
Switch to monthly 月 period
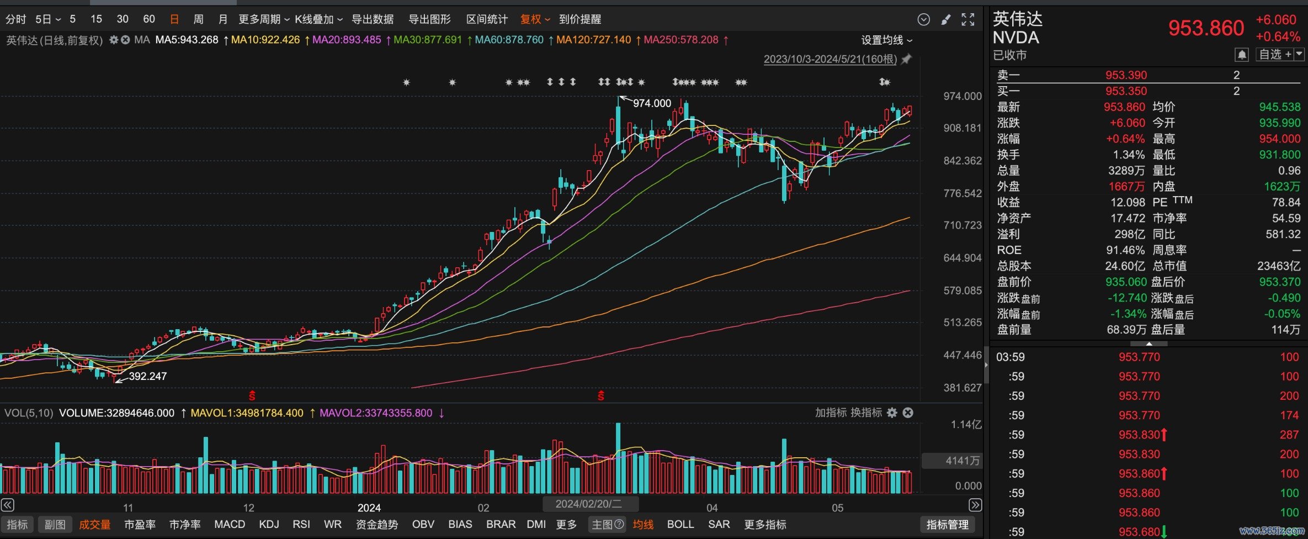(x=223, y=19)
